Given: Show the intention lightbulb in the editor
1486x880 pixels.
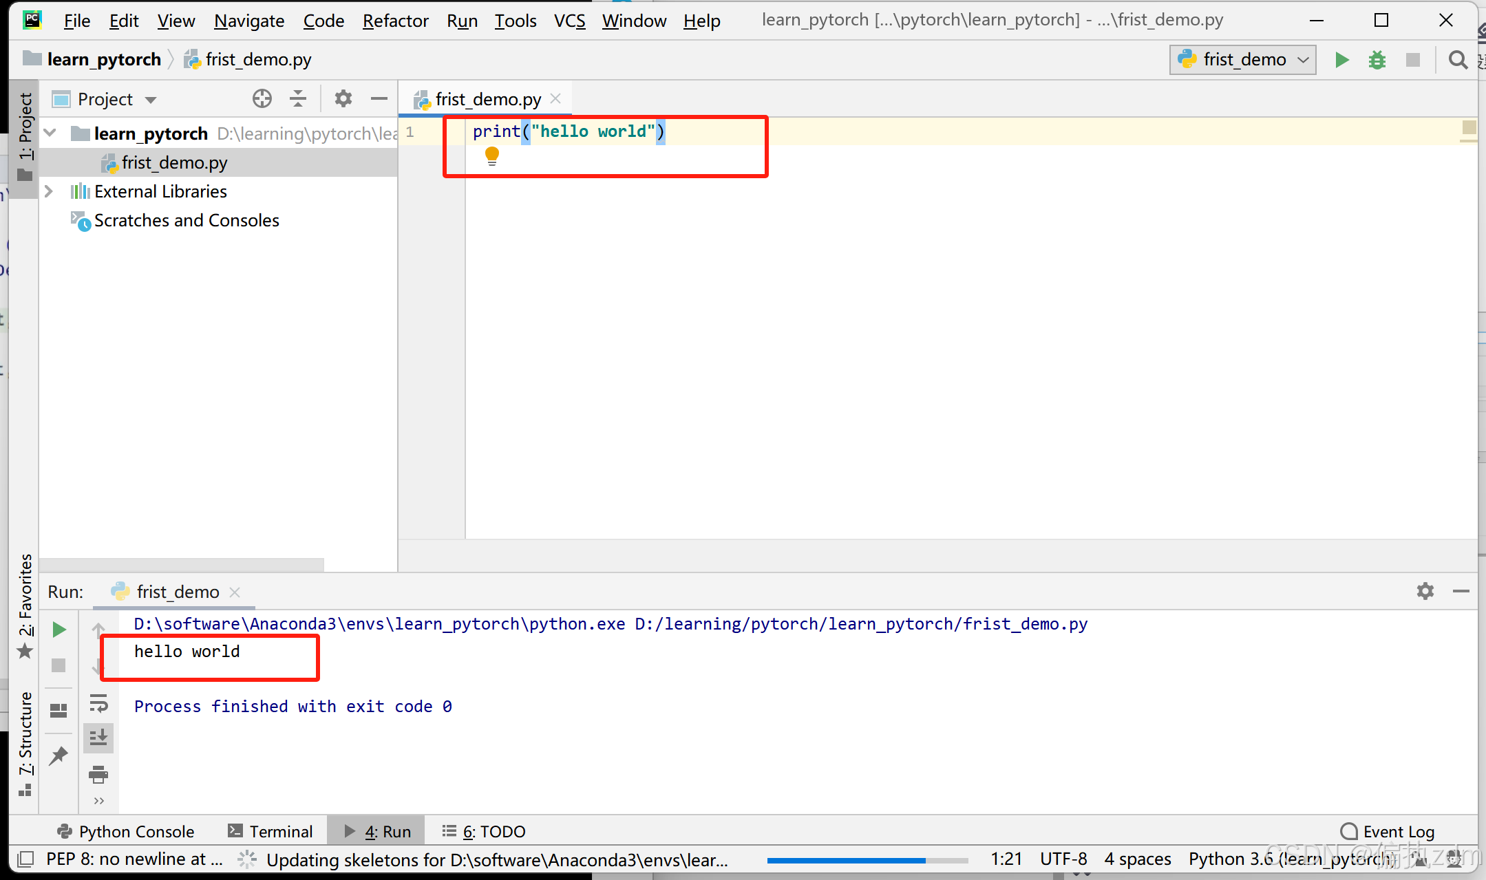Looking at the screenshot, I should (491, 156).
